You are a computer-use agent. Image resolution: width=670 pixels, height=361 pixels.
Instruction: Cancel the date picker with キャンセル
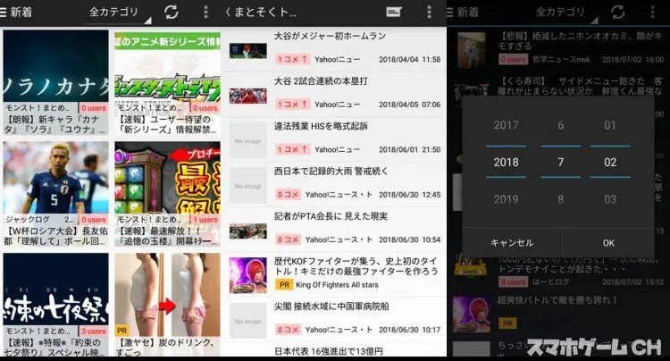tap(512, 243)
